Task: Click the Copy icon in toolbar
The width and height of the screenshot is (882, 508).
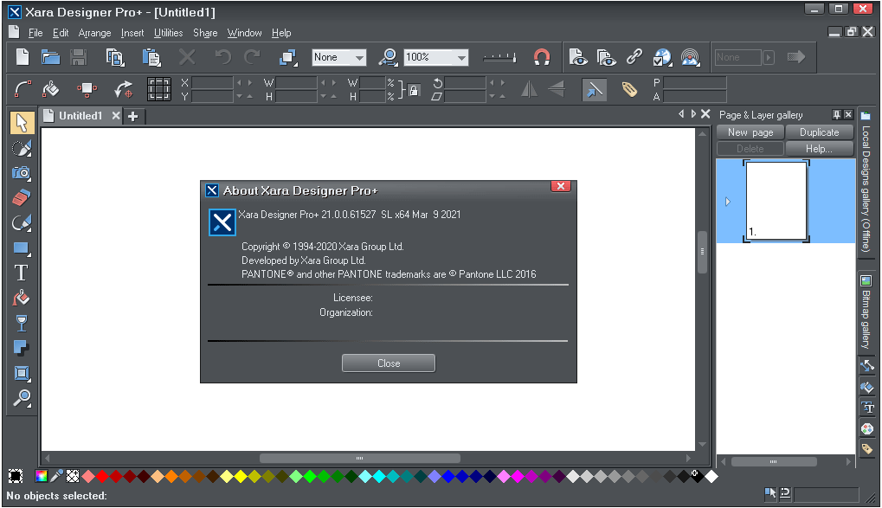Action: [115, 57]
